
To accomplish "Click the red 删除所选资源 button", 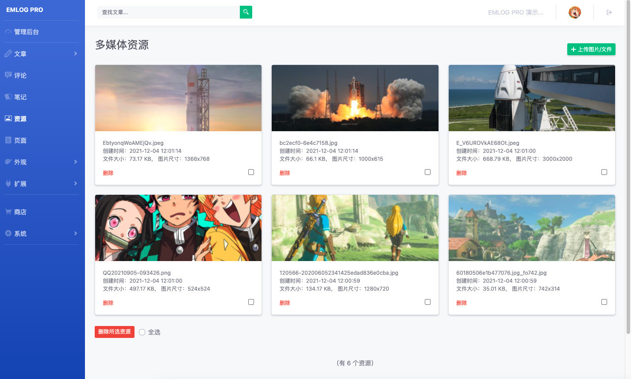I will coord(115,332).
